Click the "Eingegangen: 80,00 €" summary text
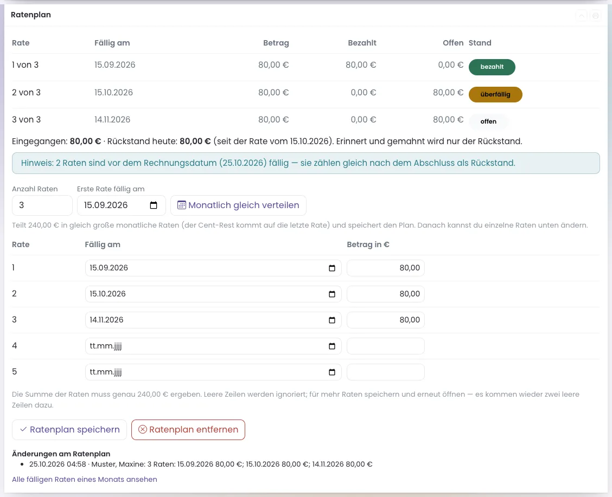The height and width of the screenshot is (497, 612). pyautogui.click(x=56, y=141)
